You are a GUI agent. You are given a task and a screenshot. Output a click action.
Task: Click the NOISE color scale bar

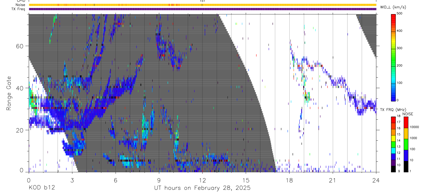406,144
